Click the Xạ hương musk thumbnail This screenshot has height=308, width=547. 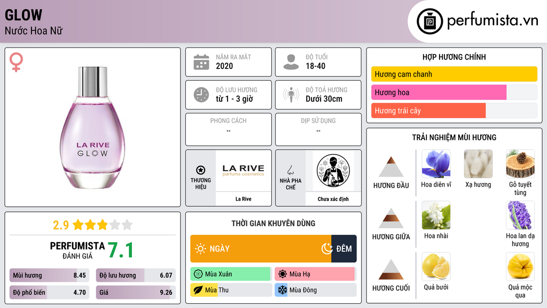click(478, 164)
